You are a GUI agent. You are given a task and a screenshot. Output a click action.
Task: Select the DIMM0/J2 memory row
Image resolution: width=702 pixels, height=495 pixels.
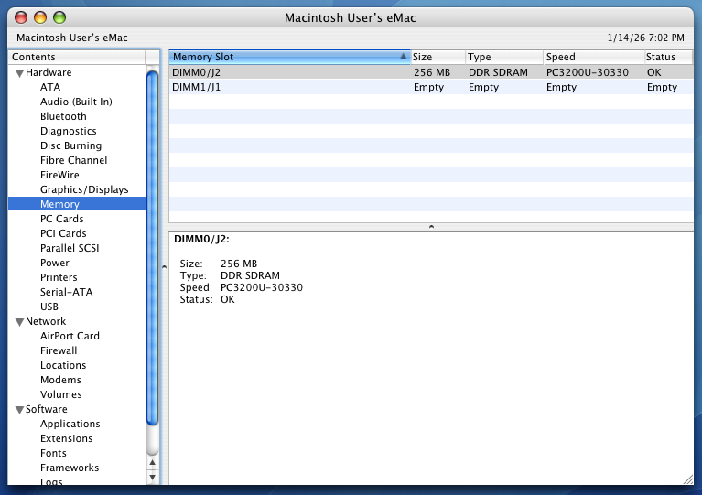[x=431, y=72]
